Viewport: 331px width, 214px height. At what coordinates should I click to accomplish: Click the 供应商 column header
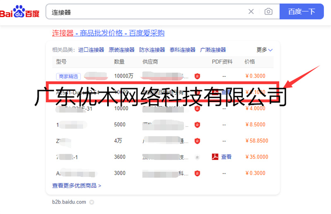(x=150, y=62)
